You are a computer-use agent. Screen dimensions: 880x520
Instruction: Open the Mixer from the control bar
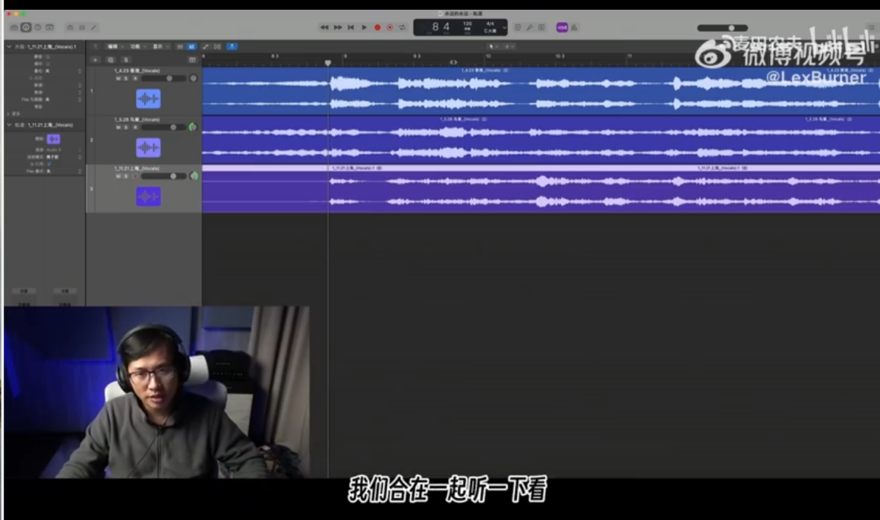pyautogui.click(x=82, y=28)
